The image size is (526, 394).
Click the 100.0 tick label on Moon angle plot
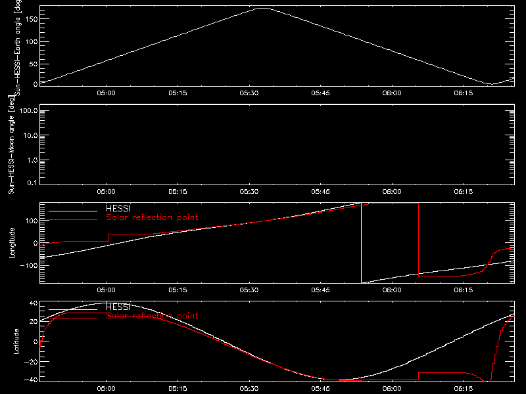coord(28,111)
